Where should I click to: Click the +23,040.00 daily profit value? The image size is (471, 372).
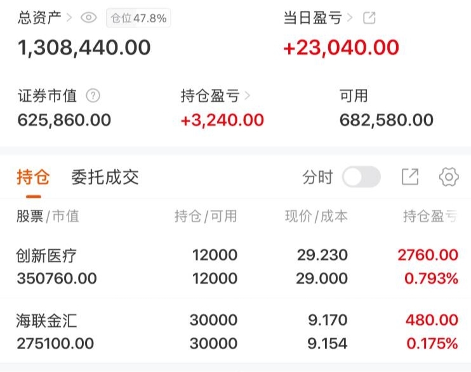(342, 48)
